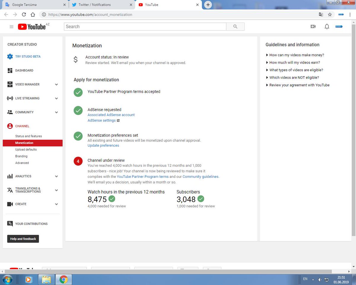
Task: Click the TRY STUDIO BETA label
Action: [28, 56]
